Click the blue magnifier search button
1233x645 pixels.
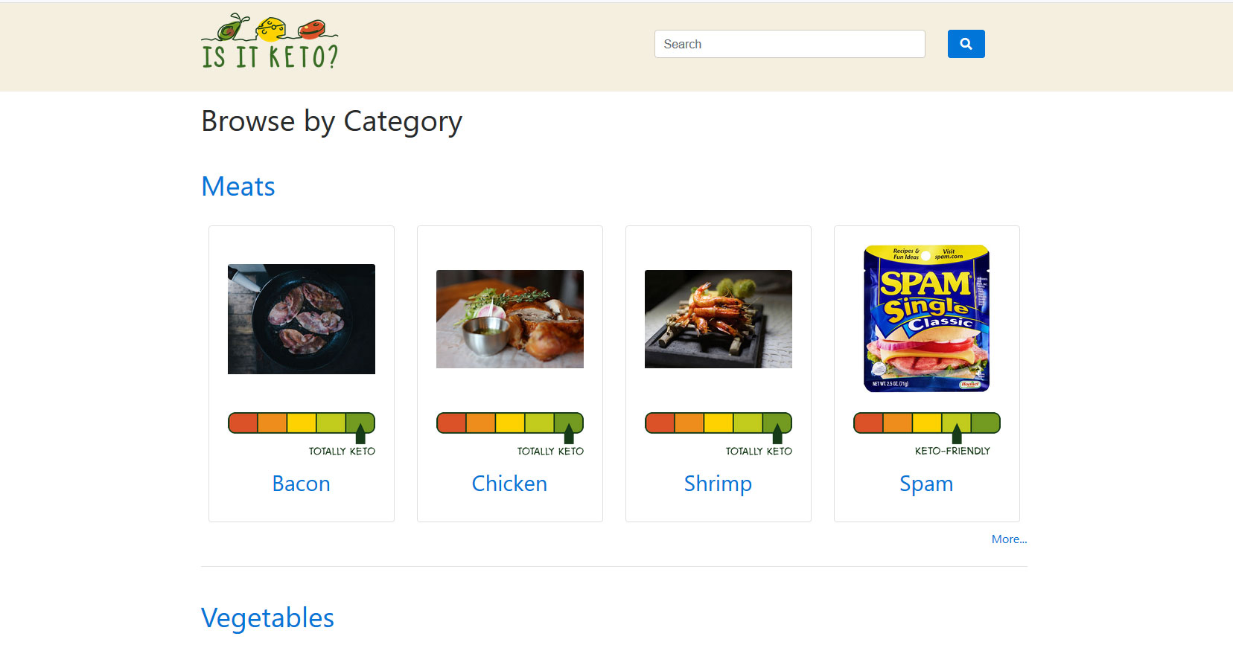966,44
